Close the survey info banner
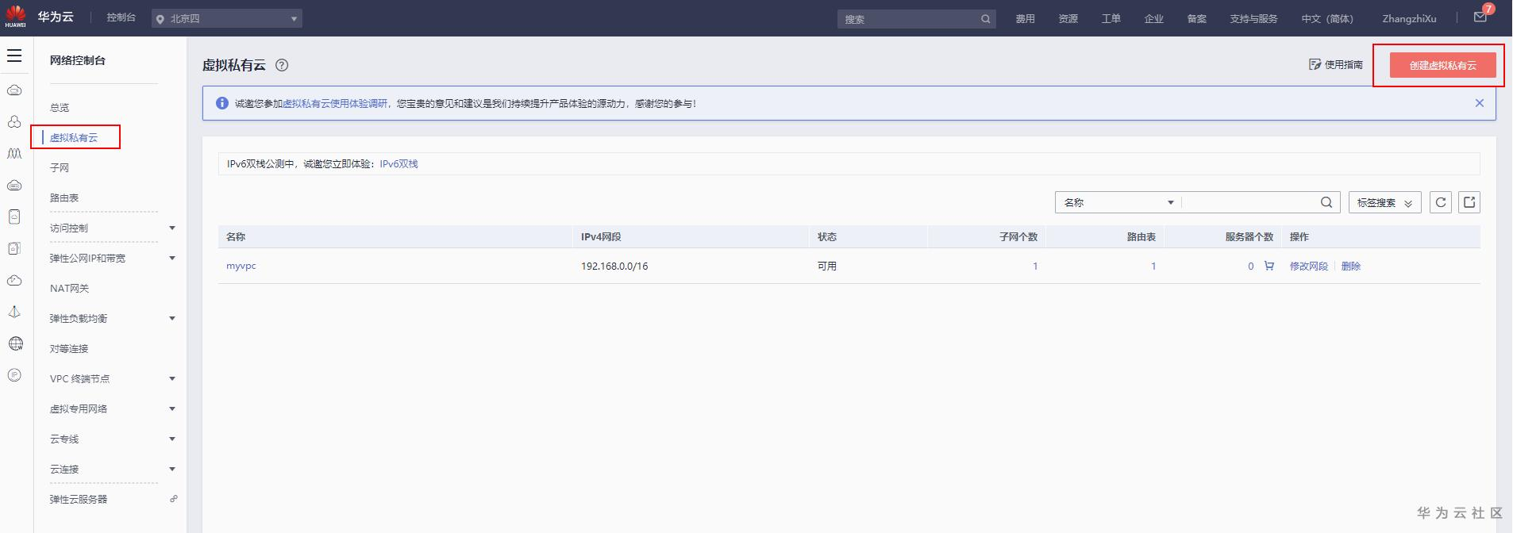This screenshot has width=1513, height=533. 1480,103
